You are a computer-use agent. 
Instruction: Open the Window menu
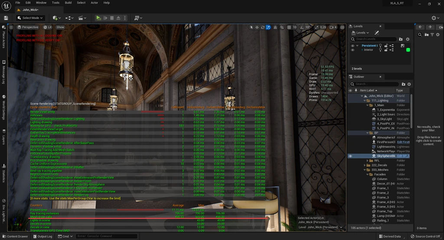coord(41,3)
